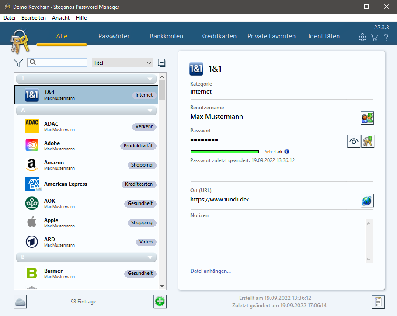The width and height of the screenshot is (397, 316).
Task: Click the Gesundheit tag on AOK
Action: 140,203
